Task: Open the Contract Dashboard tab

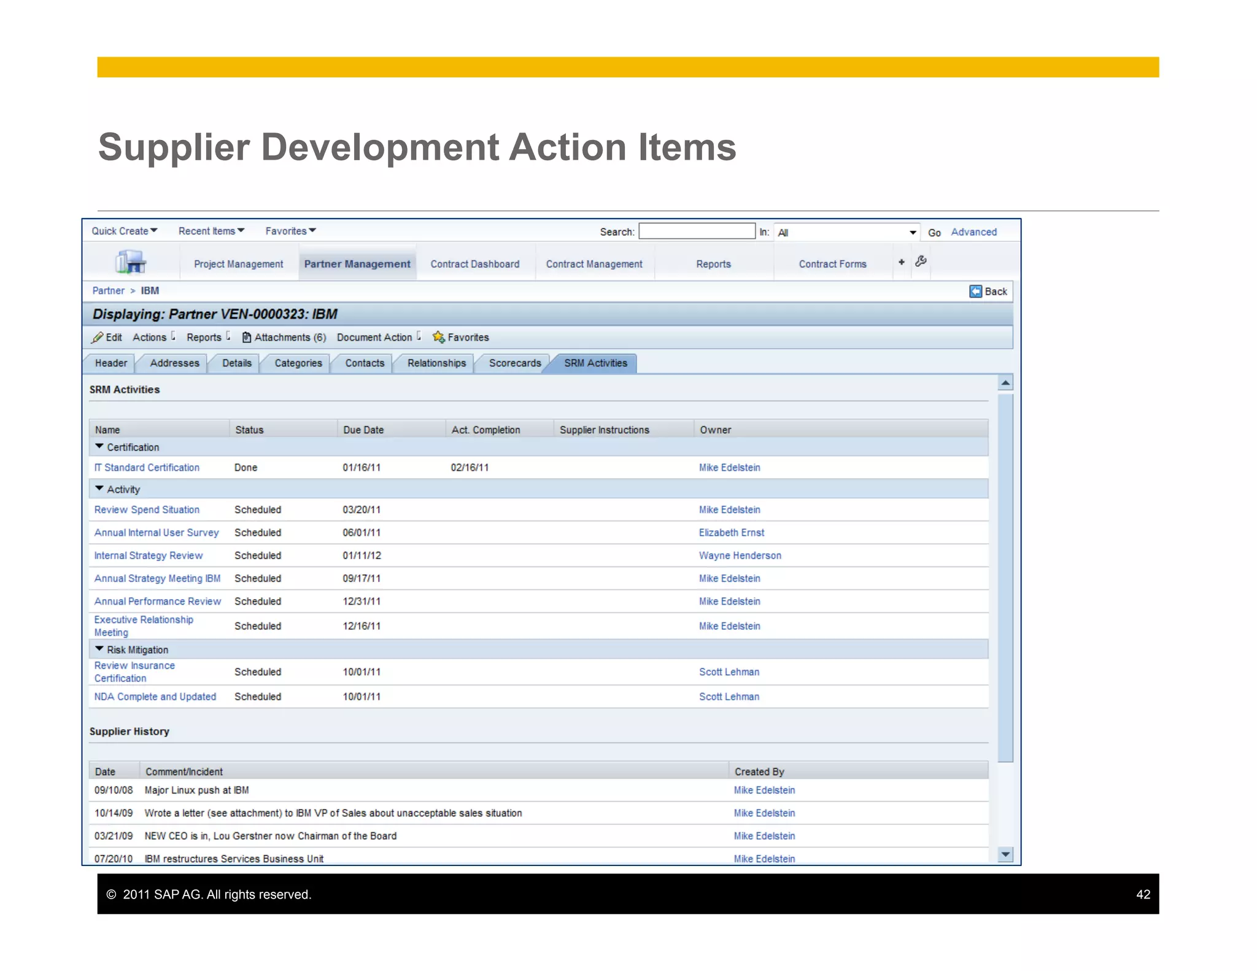Action: (x=474, y=264)
